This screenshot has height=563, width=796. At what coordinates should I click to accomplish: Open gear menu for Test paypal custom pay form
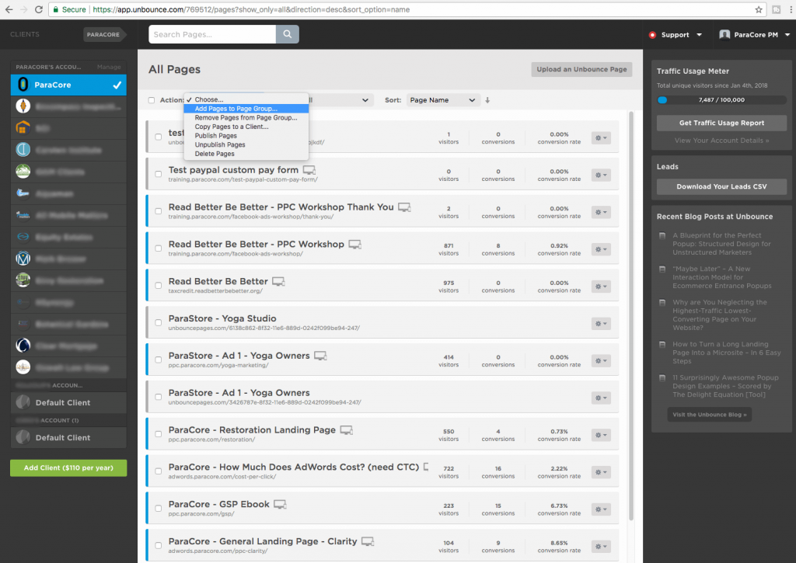coord(601,175)
